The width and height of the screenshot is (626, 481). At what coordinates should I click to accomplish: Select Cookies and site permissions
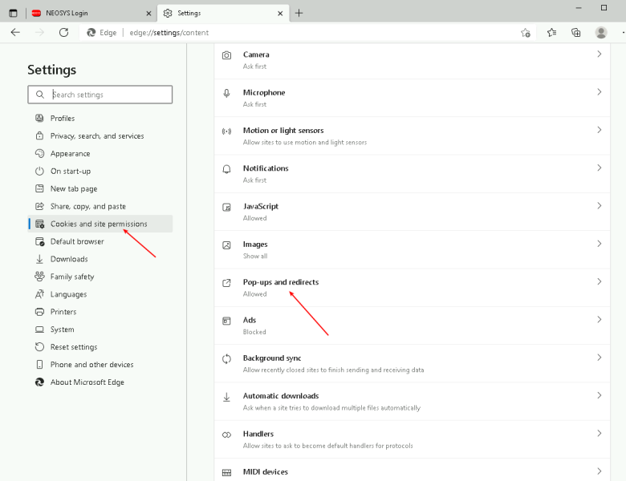100,224
